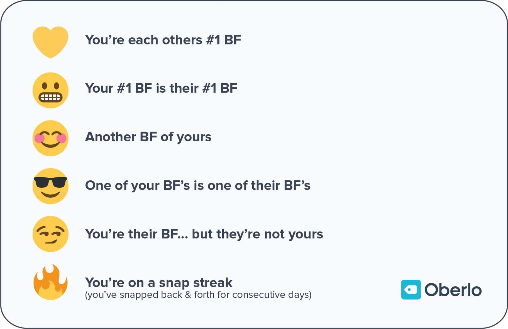Select the grimacing face emoji
Screen dimensions: 508x329
(x=50, y=90)
